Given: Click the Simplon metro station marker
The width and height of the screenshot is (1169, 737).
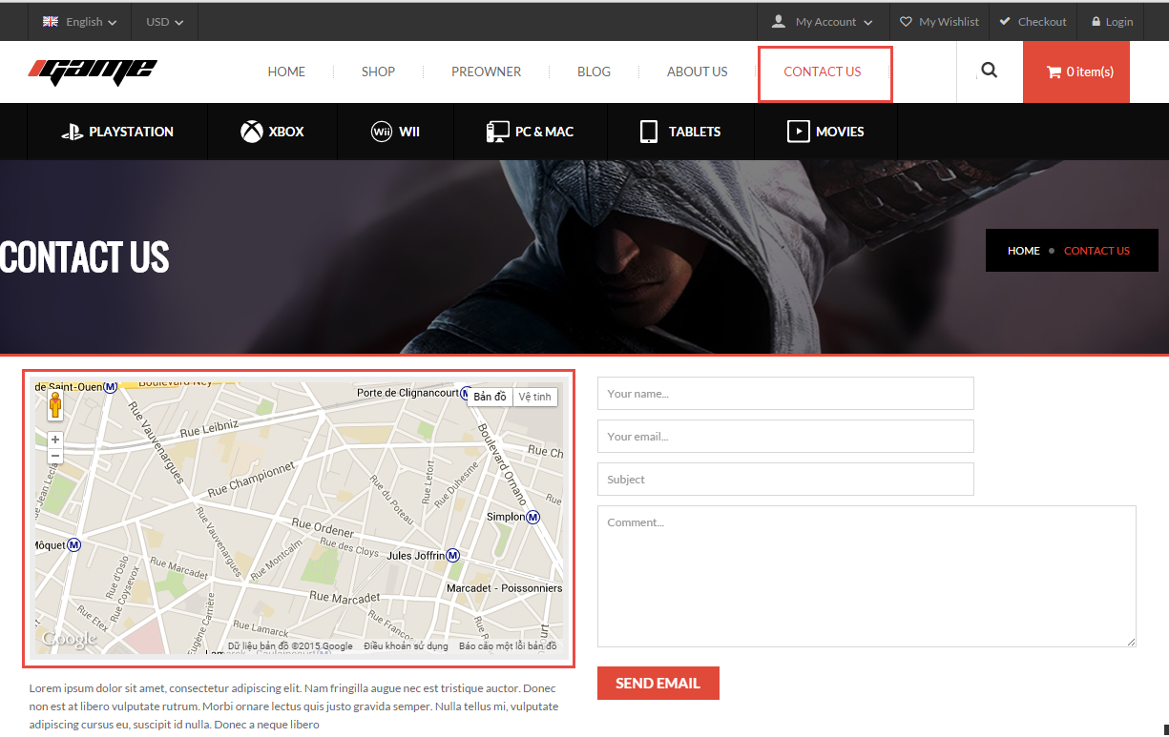Looking at the screenshot, I should 533,517.
